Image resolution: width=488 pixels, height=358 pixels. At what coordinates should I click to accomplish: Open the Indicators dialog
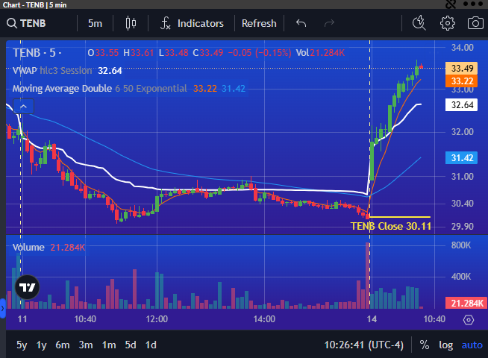pos(192,23)
